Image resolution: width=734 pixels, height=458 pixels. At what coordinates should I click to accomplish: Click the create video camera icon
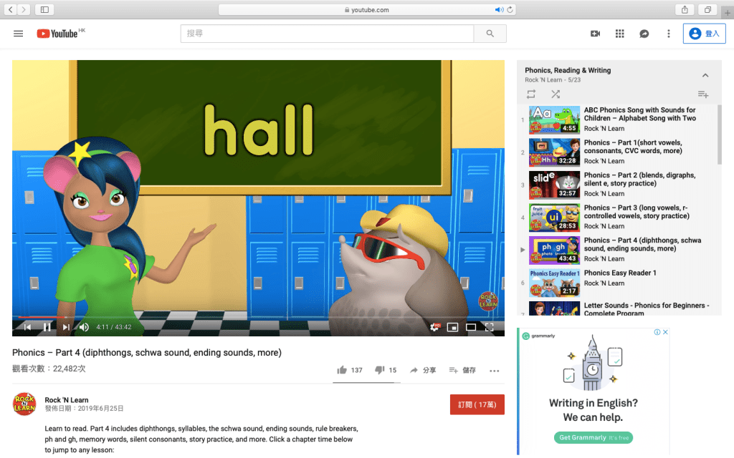[595, 34]
